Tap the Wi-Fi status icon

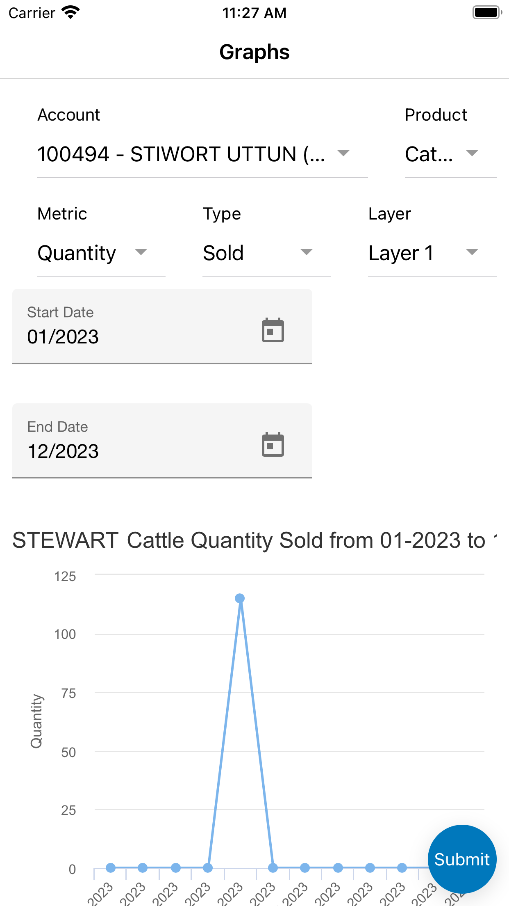coord(70,13)
